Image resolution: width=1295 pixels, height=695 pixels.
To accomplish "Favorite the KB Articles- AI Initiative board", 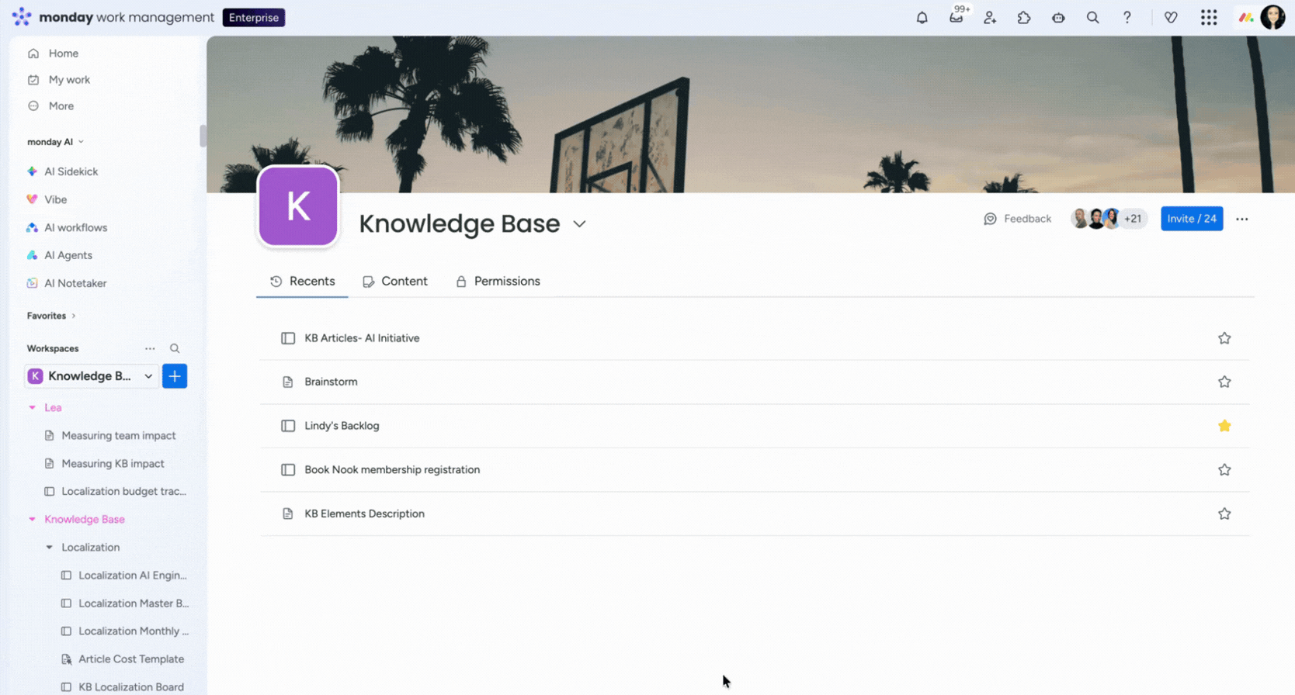I will [1224, 338].
